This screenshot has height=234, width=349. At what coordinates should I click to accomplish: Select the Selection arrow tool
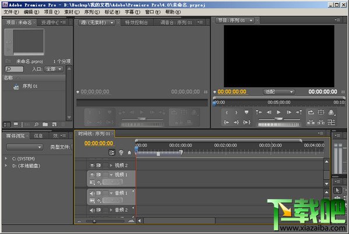point(337,190)
